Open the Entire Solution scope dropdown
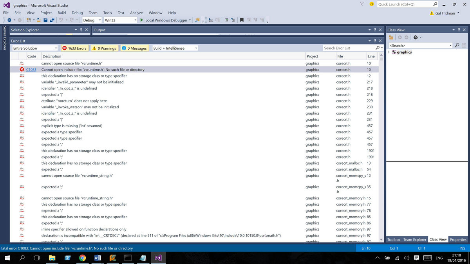Screen dimensions: 470x264 pos(34,48)
